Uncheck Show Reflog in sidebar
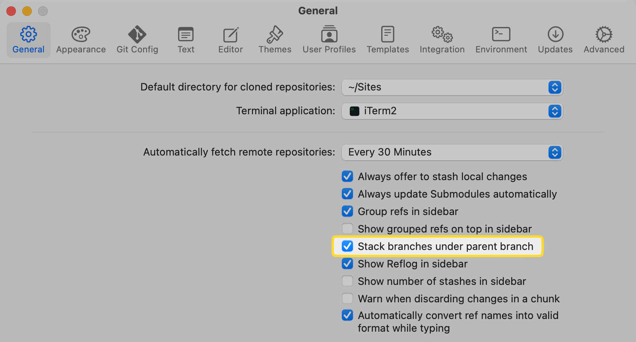 click(x=347, y=264)
